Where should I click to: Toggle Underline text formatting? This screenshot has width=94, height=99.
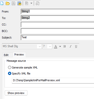(76, 46)
